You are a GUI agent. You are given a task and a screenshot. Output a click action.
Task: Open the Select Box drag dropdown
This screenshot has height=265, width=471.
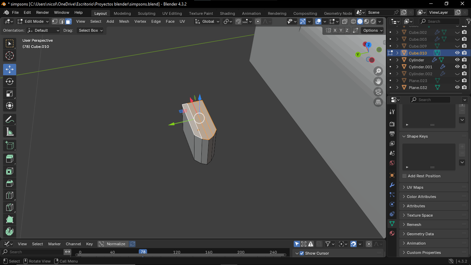coord(90,30)
